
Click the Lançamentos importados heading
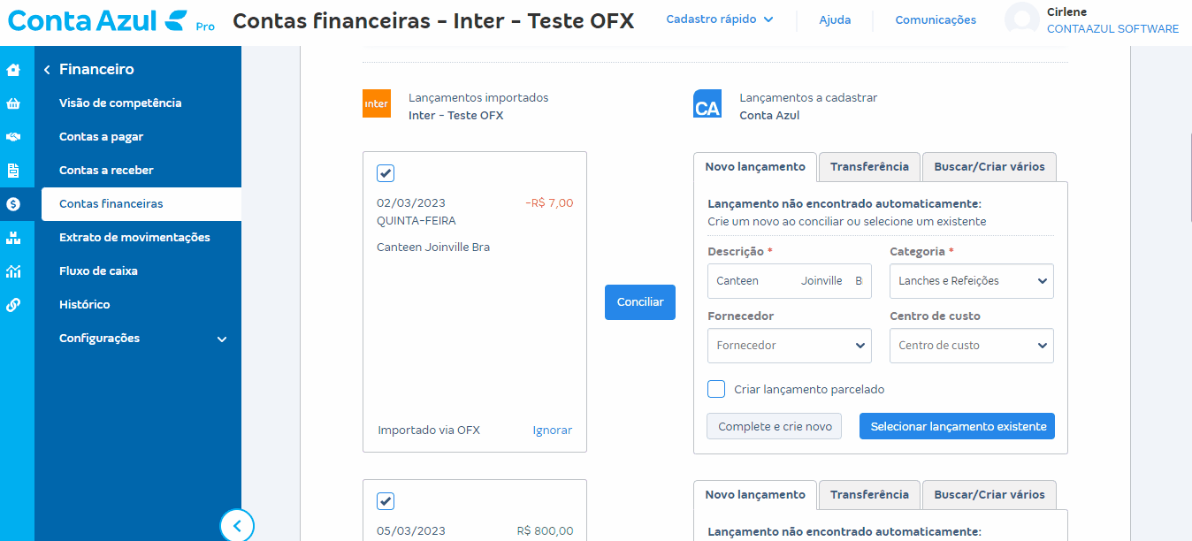478,98
